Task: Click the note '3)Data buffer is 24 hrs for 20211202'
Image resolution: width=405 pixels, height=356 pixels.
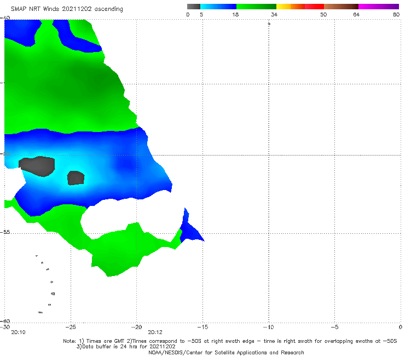Action: (126, 347)
